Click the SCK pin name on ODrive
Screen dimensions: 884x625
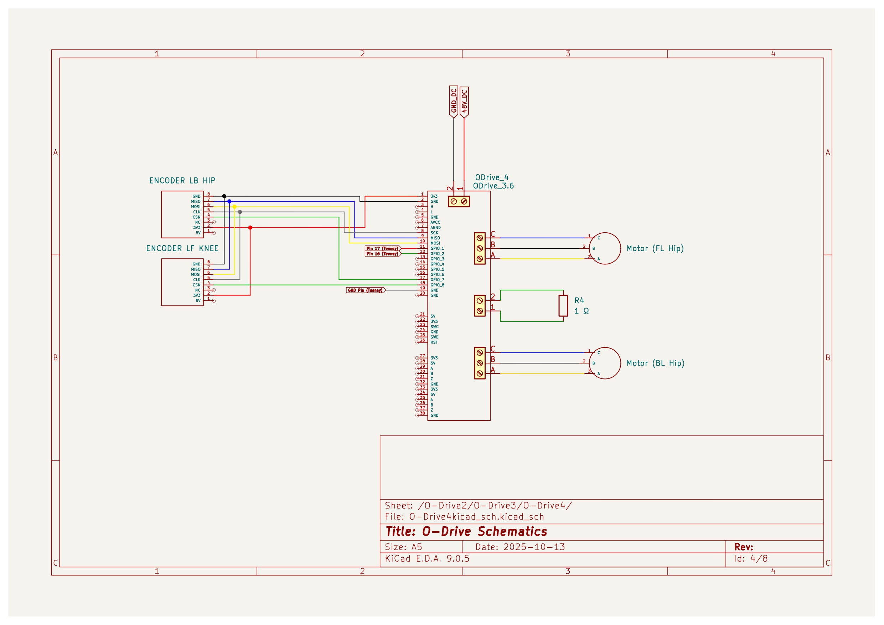[x=434, y=233]
